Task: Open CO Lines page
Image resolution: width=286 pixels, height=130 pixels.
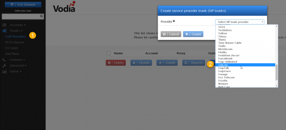Action: pos(12,48)
